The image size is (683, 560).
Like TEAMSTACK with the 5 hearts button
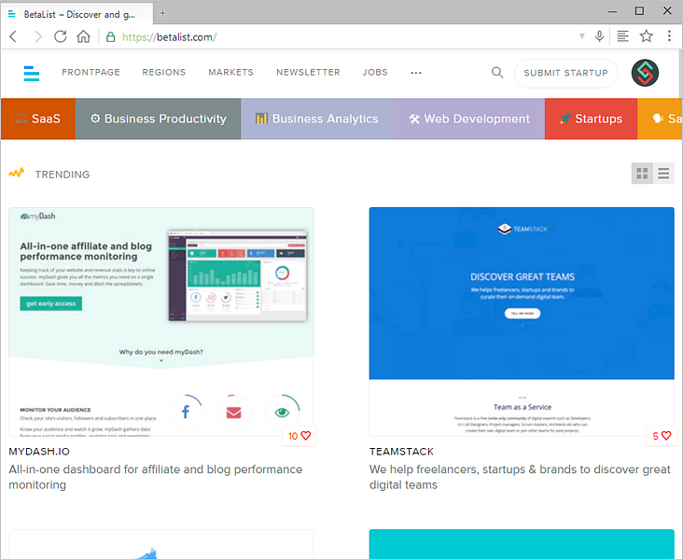point(662,436)
